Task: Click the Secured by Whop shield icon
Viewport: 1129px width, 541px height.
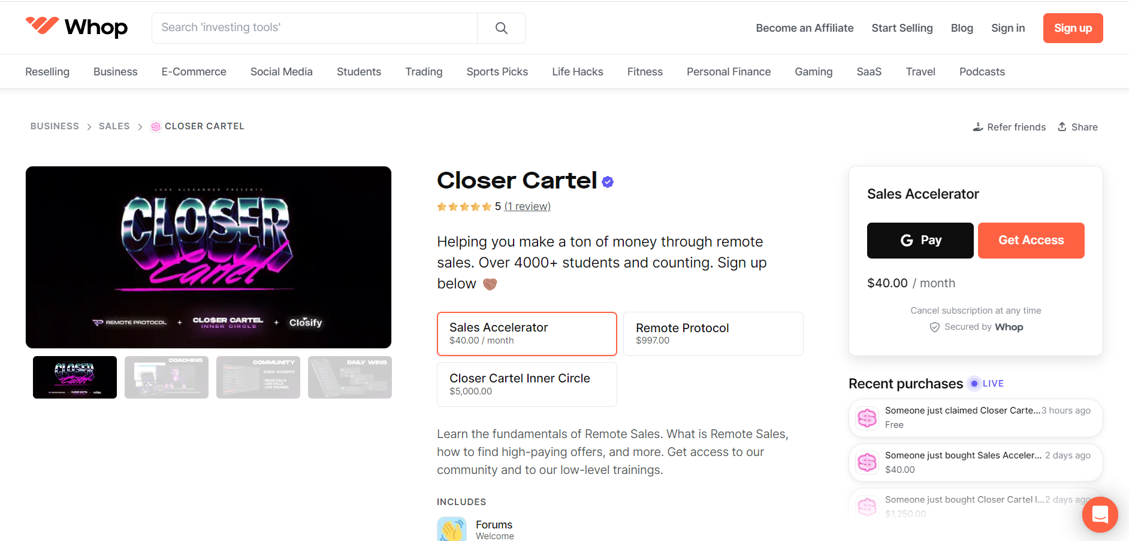Action: tap(934, 327)
